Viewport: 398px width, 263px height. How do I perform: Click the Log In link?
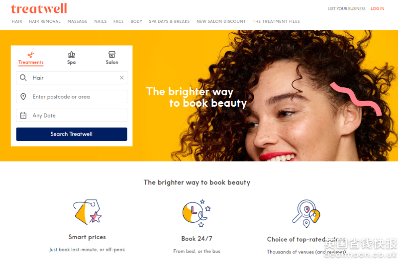point(378,8)
